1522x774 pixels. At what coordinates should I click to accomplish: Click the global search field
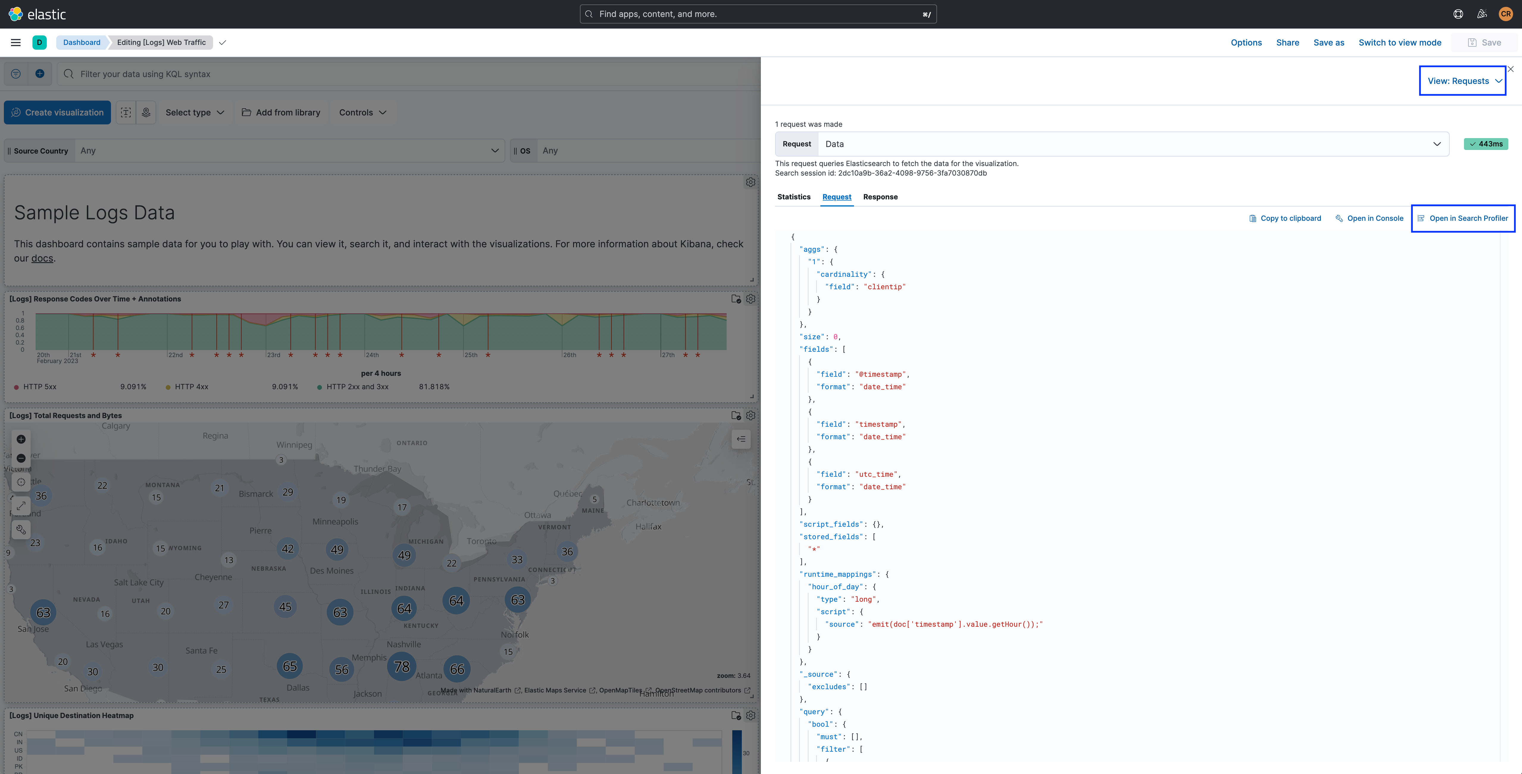758,14
